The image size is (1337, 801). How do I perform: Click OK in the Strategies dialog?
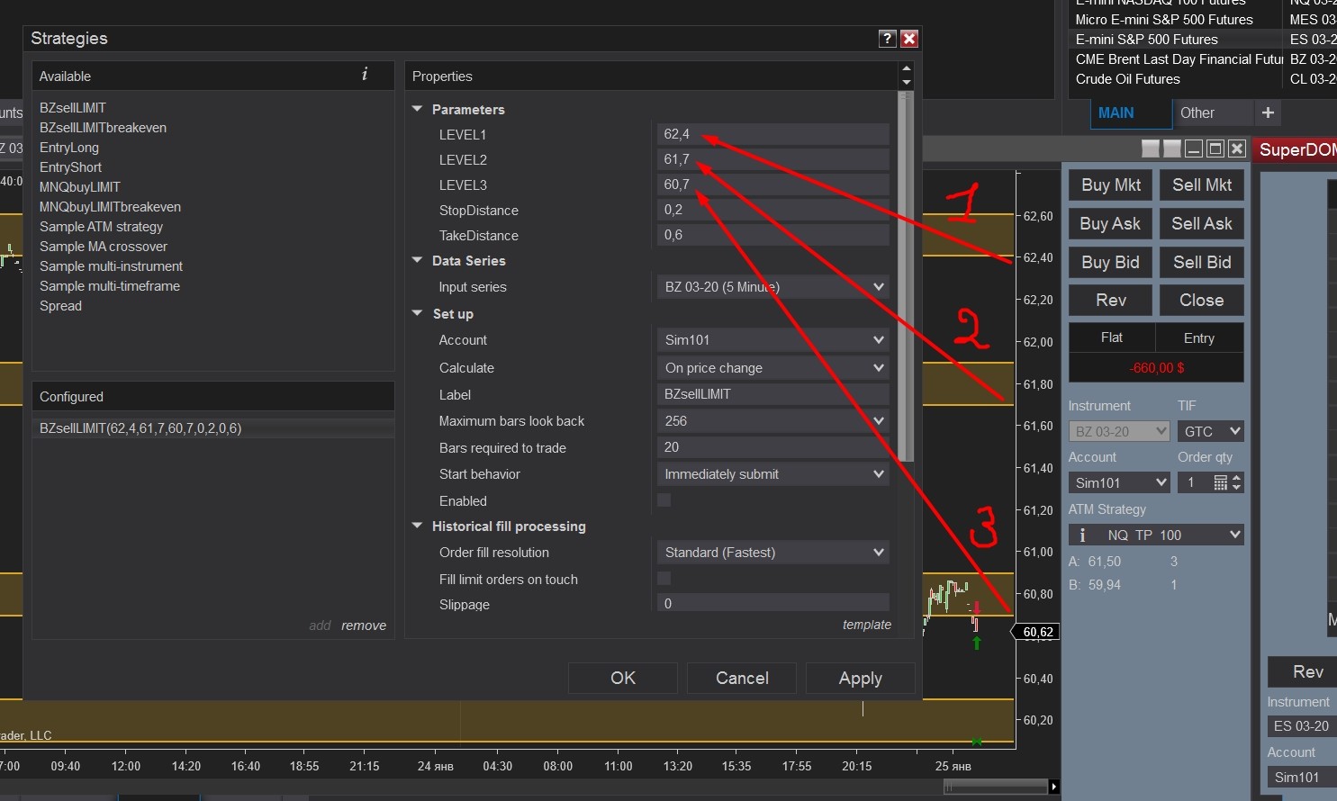[x=623, y=678]
